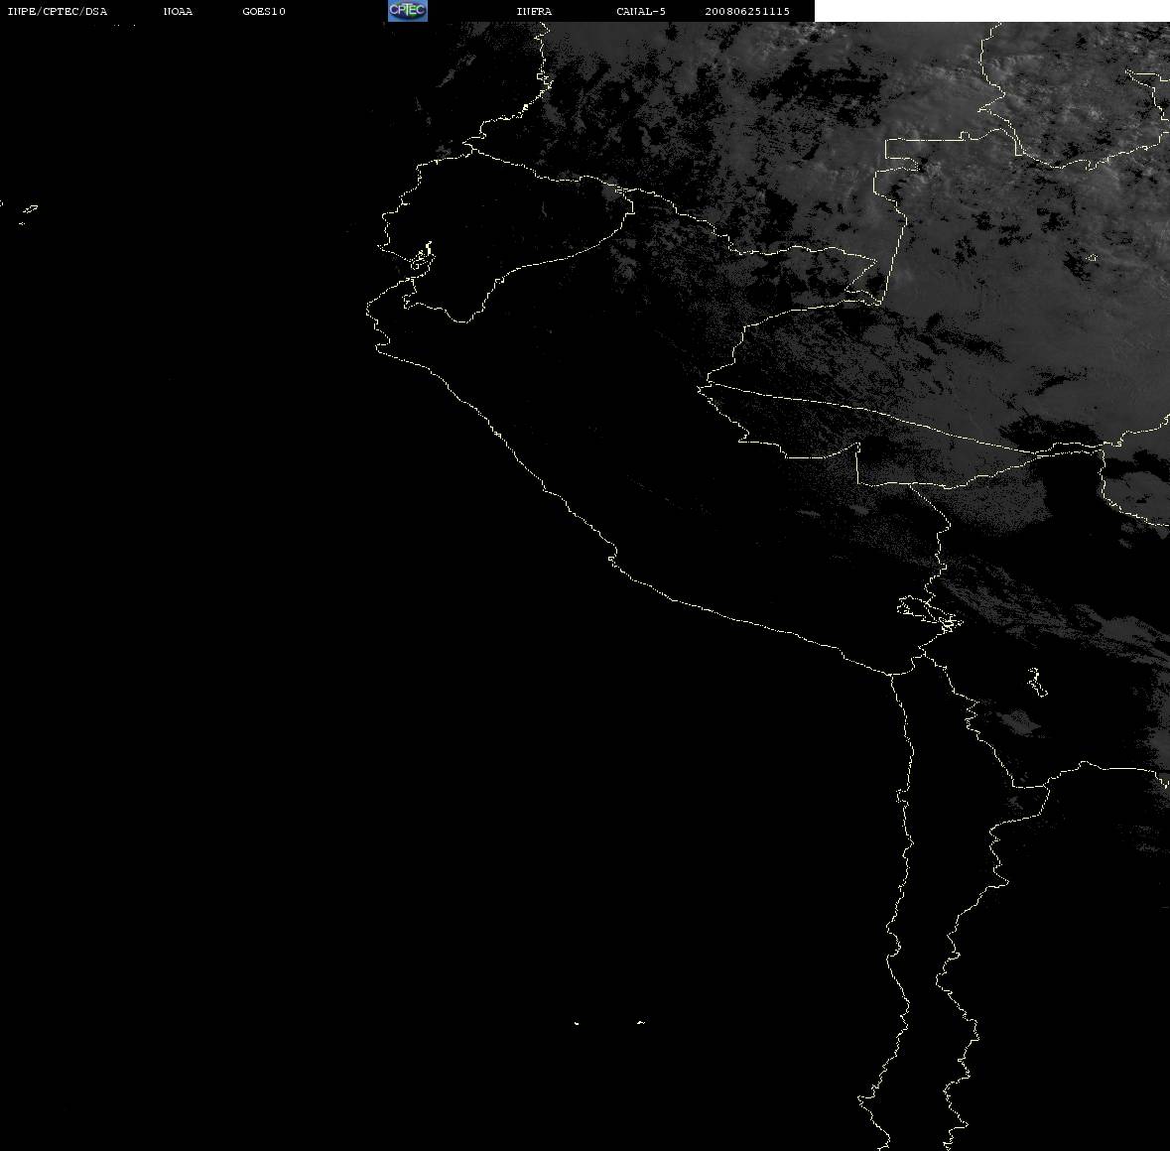
Task: Click Lake Titicaca outline on the map
Action: [930, 614]
